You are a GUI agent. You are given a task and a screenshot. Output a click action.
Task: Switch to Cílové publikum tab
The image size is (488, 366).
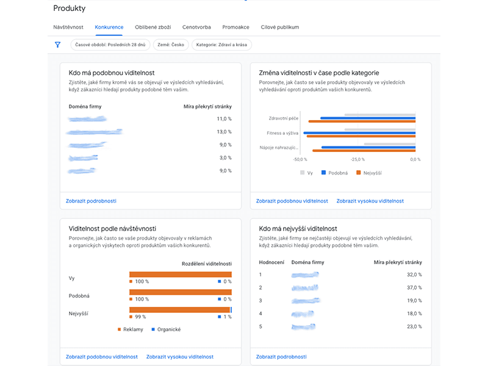pyautogui.click(x=280, y=27)
